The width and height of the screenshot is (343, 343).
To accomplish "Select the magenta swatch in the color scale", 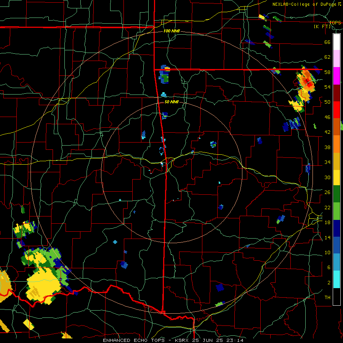I will click(x=337, y=76).
